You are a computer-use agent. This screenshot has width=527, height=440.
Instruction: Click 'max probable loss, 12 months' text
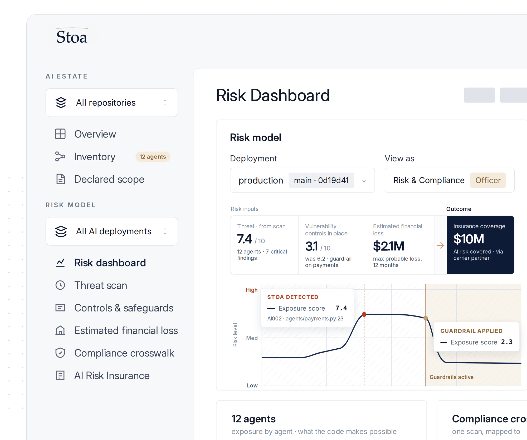click(x=397, y=262)
